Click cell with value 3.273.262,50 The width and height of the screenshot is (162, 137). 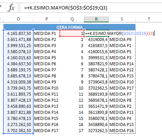19,124
